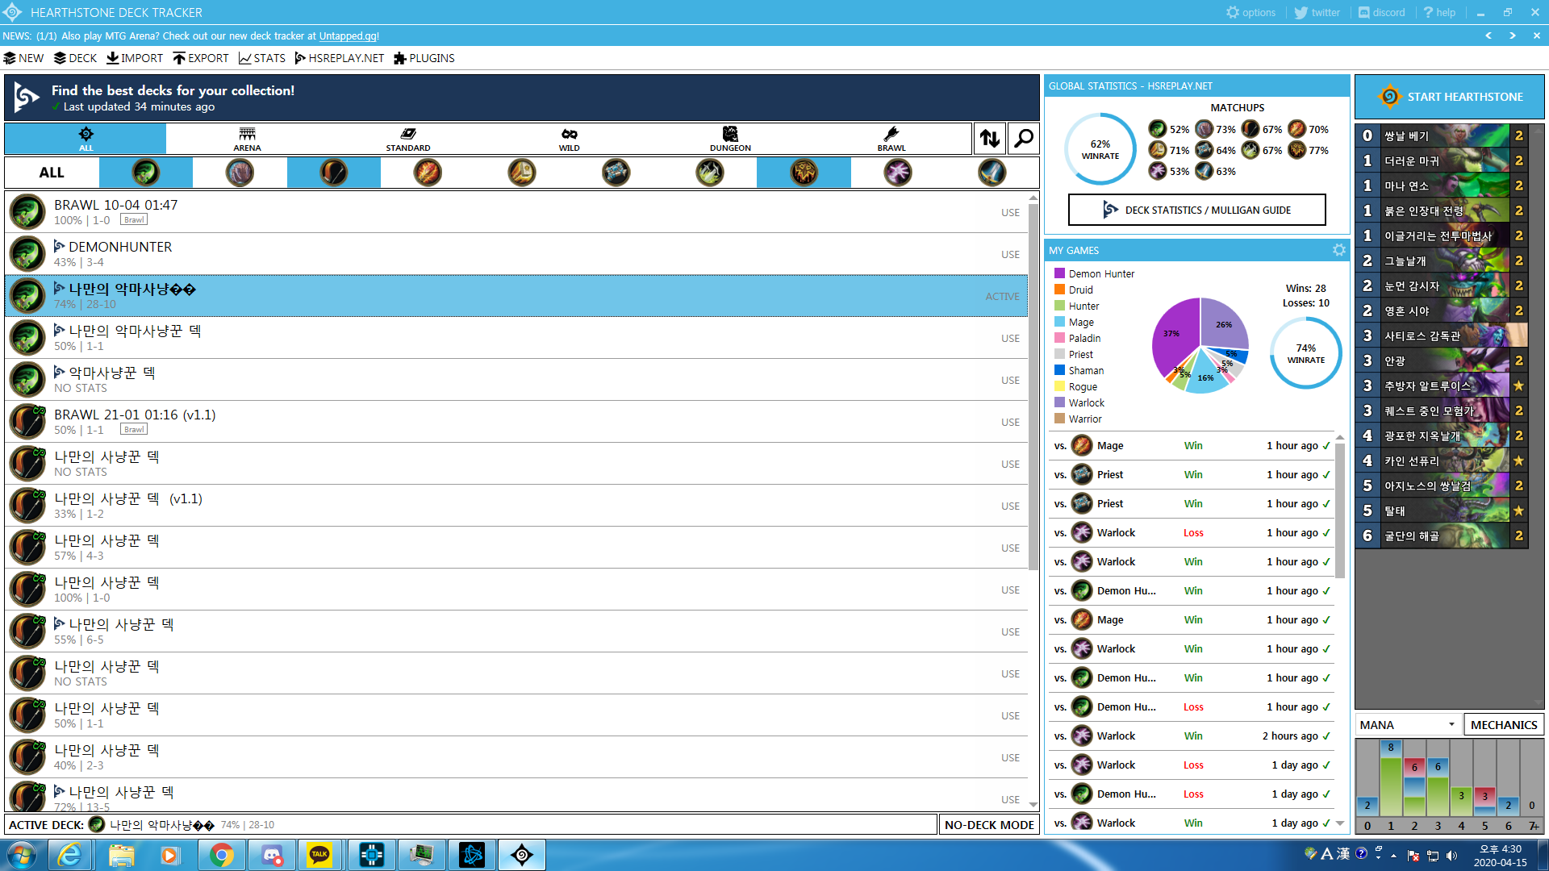Select the first lost game vs. Warlock

point(1192,532)
